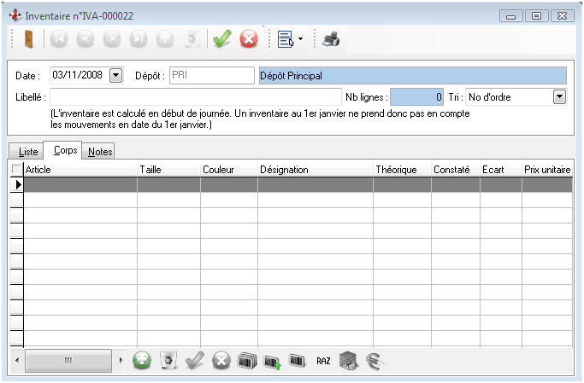This screenshot has width=584, height=383.
Task: Add a new line with green plus
Action: (x=142, y=361)
